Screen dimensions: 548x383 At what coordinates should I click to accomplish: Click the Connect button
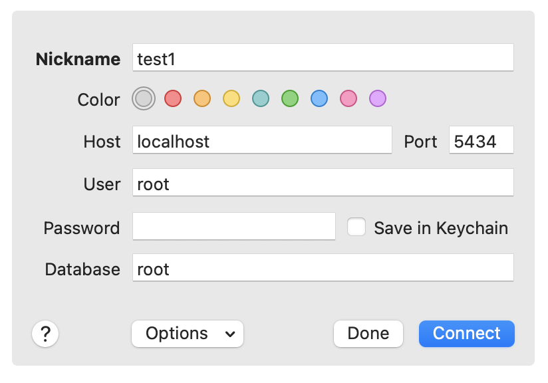click(x=467, y=334)
